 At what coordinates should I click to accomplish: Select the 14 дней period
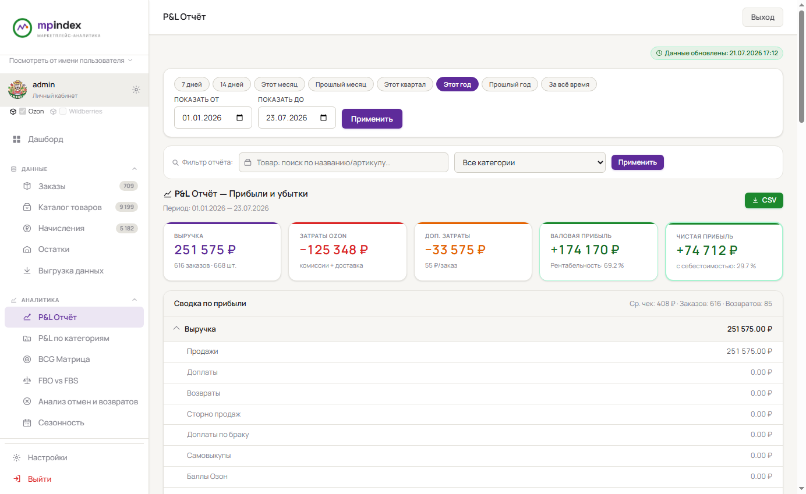click(232, 84)
